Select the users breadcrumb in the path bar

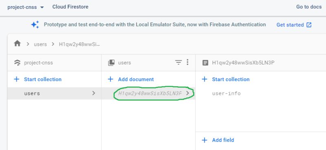coord(40,44)
